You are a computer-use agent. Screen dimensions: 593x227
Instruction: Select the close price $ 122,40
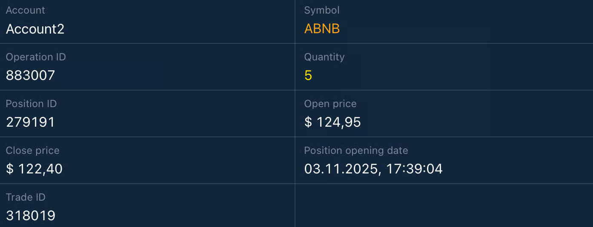tap(34, 169)
